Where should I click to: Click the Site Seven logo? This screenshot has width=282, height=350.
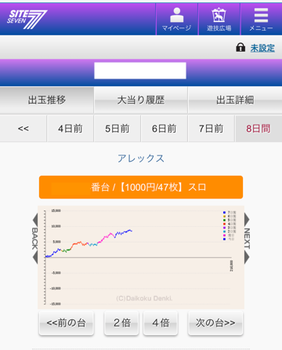click(27, 19)
